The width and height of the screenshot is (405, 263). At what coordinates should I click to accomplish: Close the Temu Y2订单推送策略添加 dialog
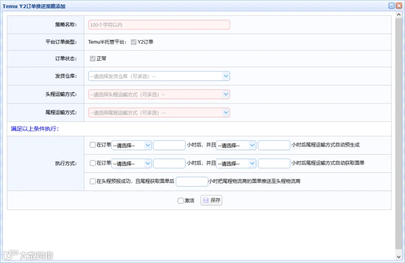(399, 6)
